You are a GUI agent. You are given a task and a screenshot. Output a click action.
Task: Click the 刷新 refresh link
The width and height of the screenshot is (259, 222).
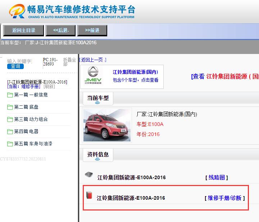[x=49, y=86]
